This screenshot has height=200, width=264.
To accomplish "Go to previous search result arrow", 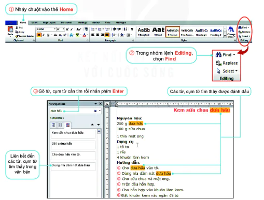I will click(x=92, y=125).
